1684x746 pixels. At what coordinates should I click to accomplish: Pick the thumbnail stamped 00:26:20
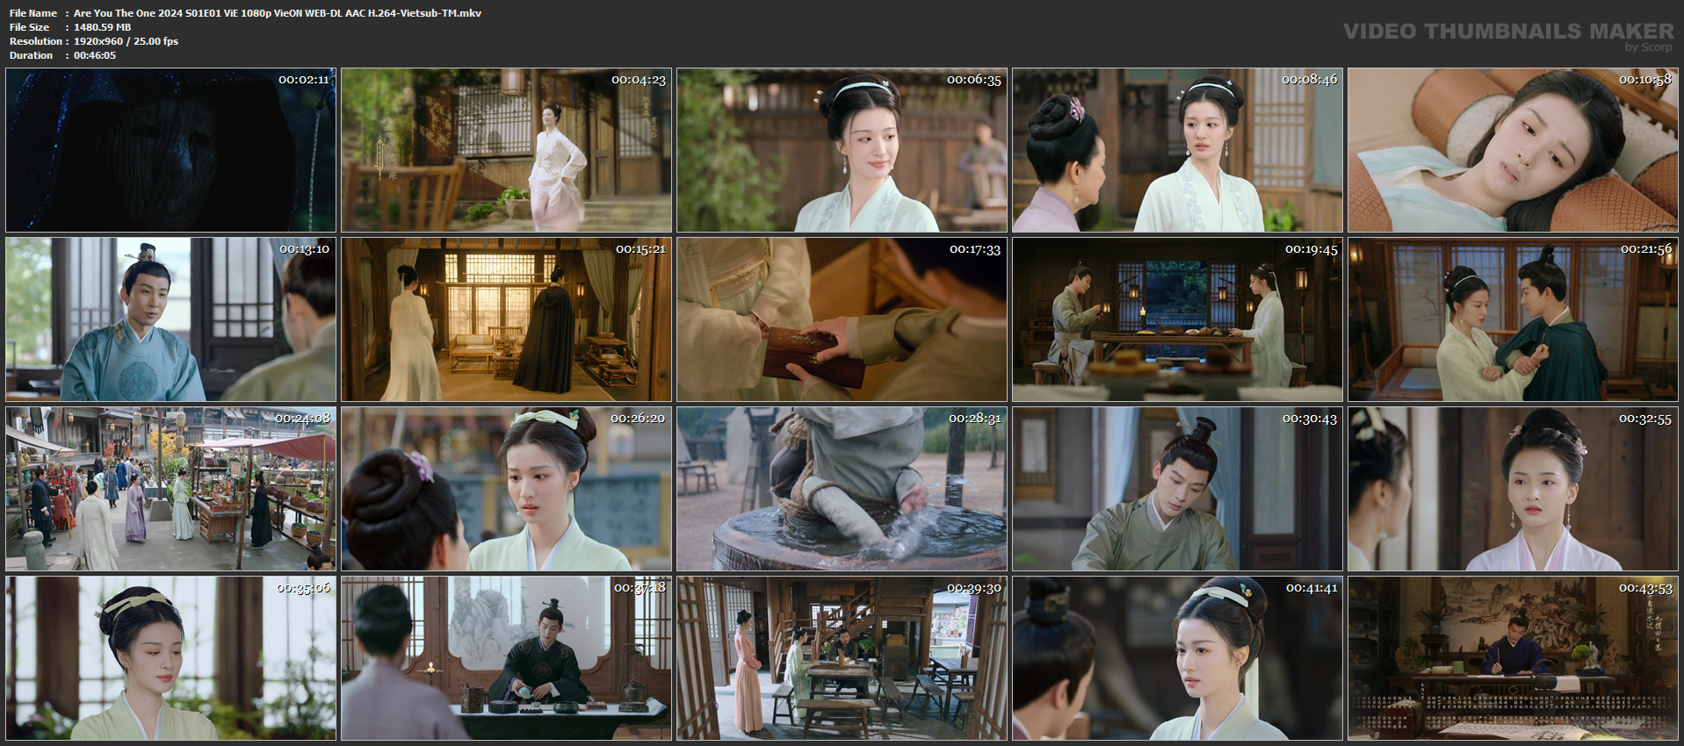tap(506, 489)
